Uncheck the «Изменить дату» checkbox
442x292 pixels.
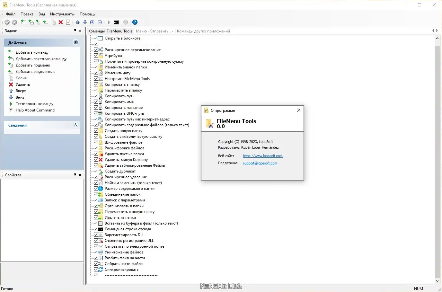[96, 73]
